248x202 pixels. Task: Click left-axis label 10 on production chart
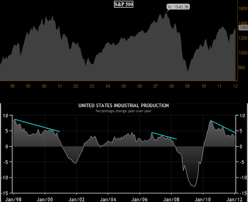(x=5, y=116)
